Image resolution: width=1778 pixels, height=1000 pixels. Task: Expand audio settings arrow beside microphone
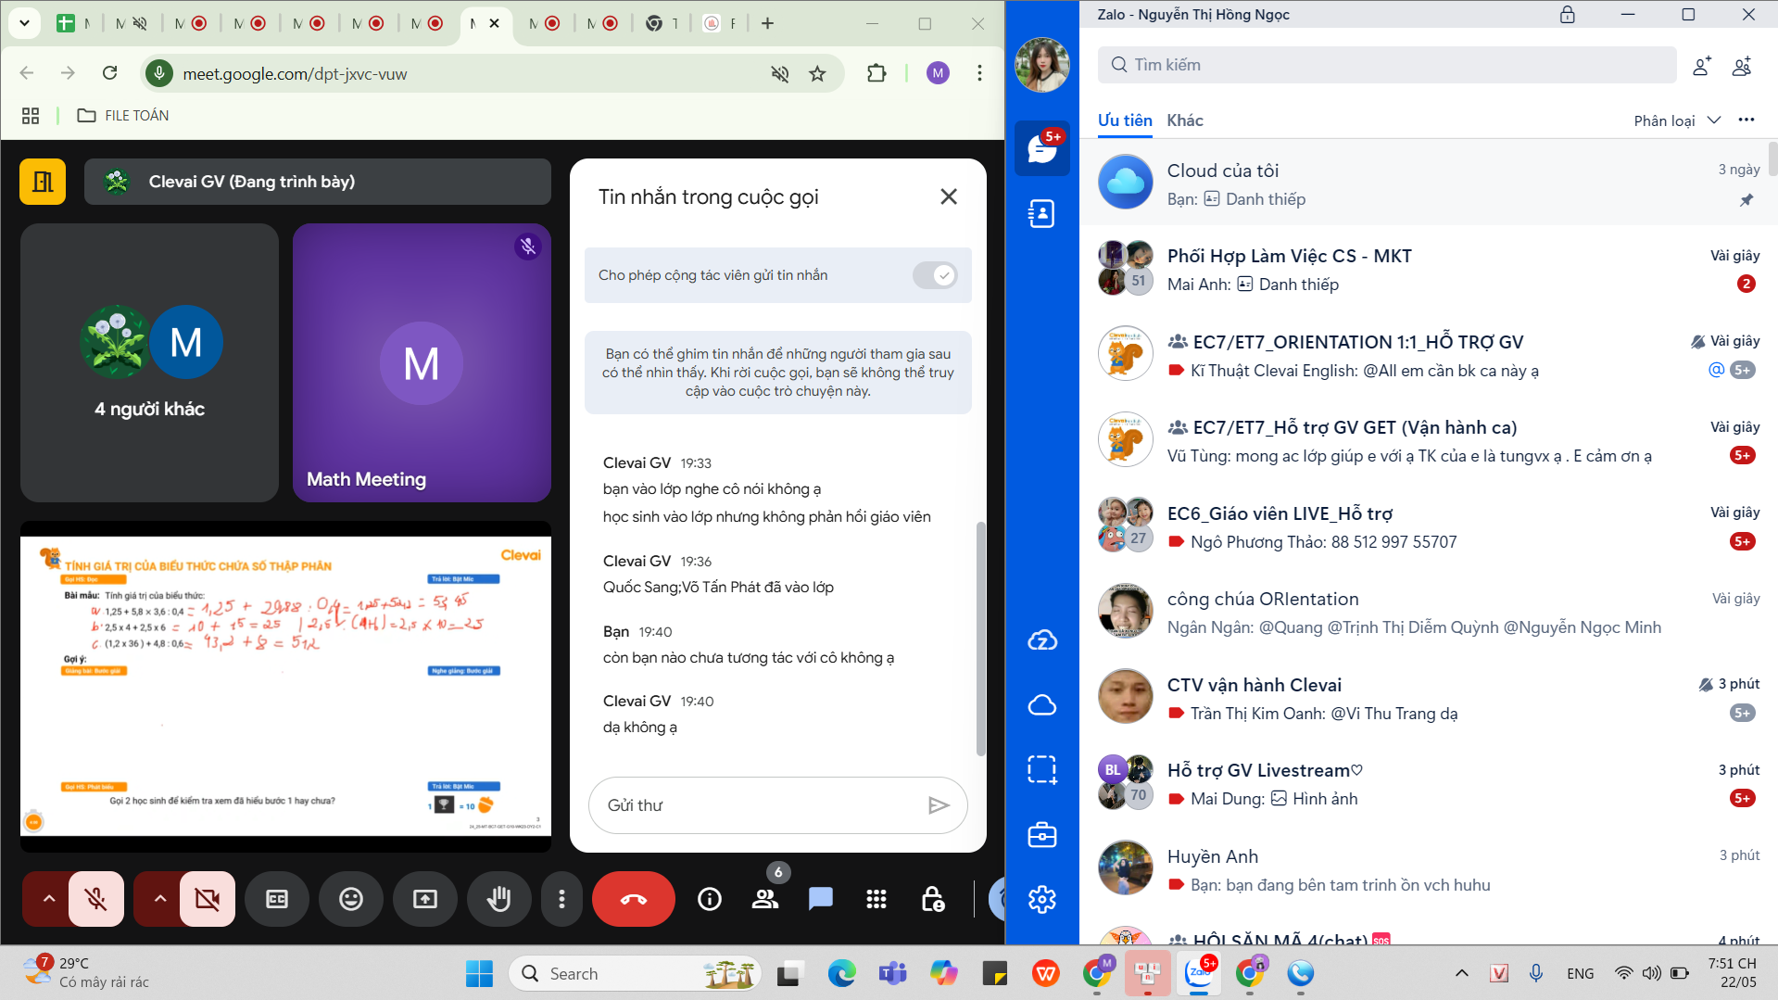[48, 899]
